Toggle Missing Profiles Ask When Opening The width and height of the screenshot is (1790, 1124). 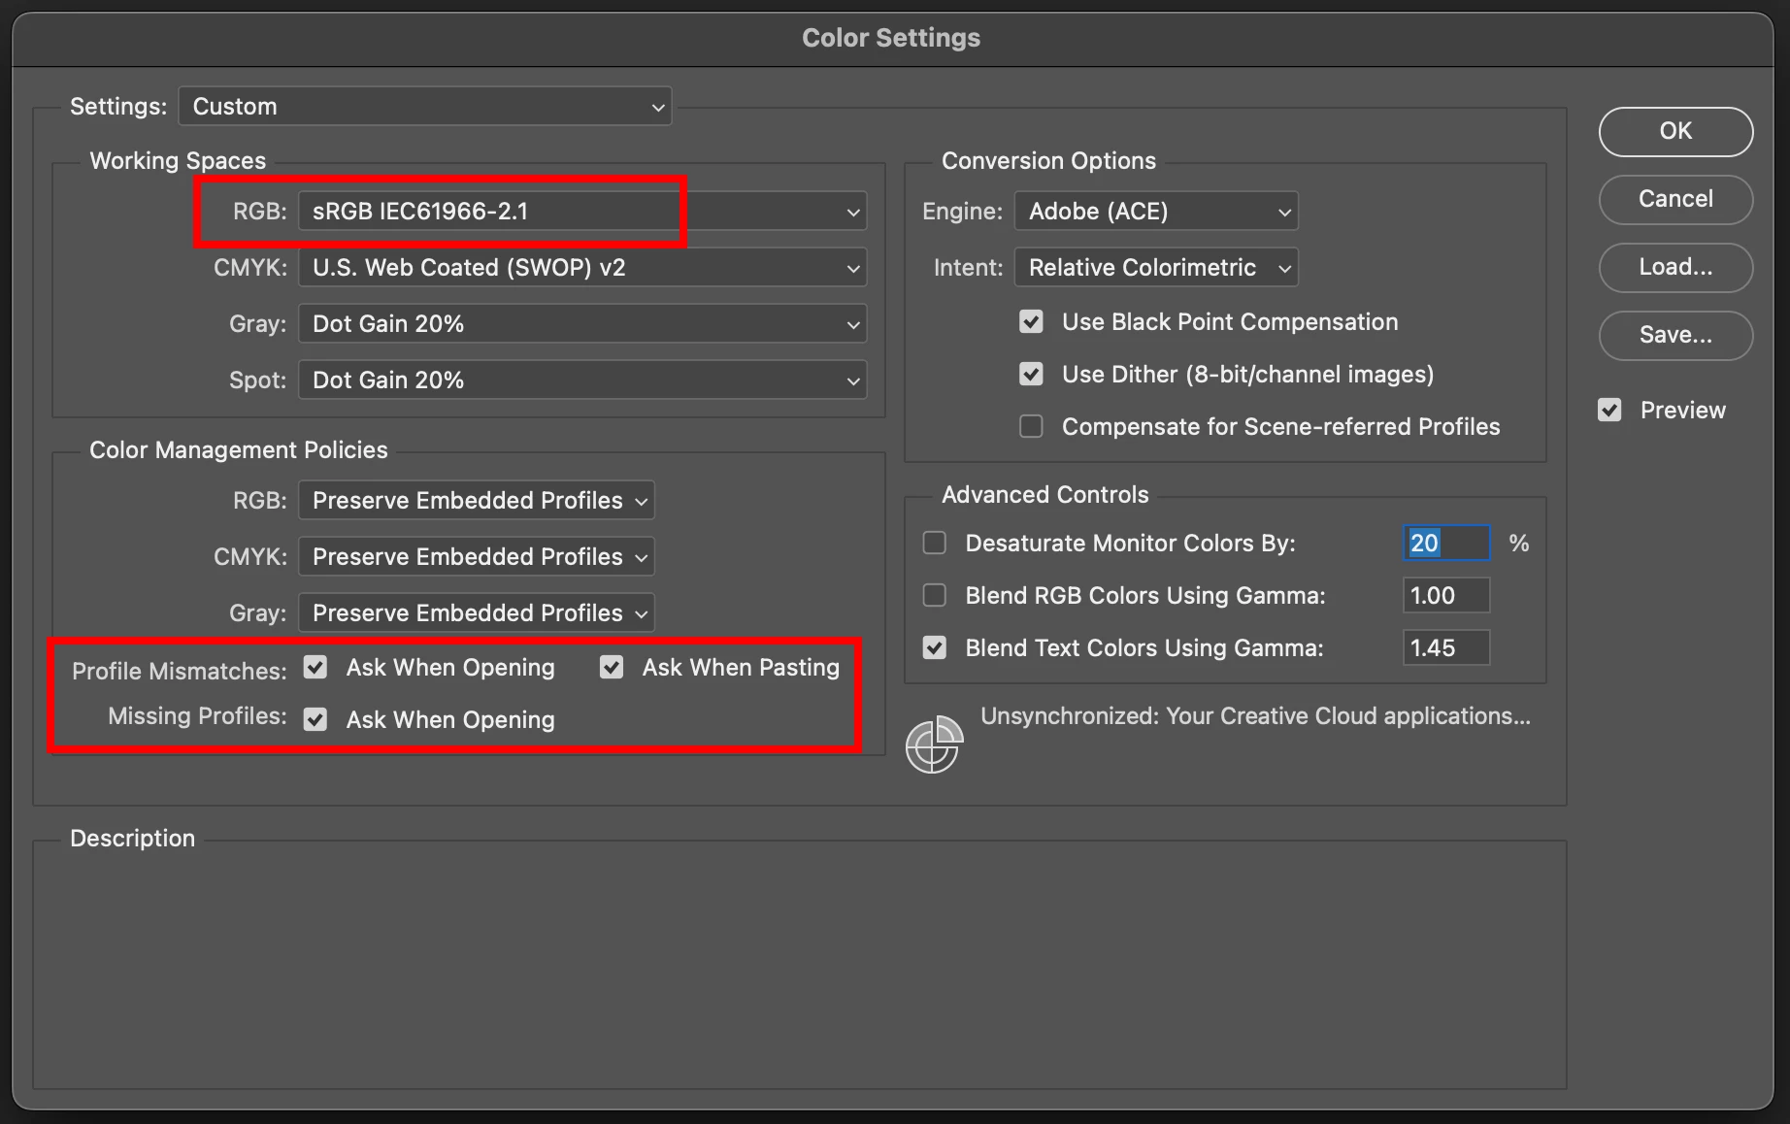315,719
